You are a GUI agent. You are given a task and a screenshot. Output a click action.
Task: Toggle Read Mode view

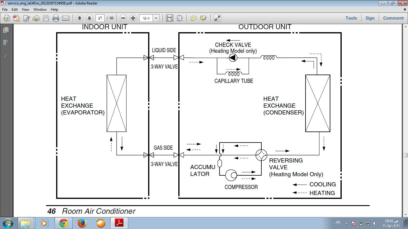click(x=217, y=18)
